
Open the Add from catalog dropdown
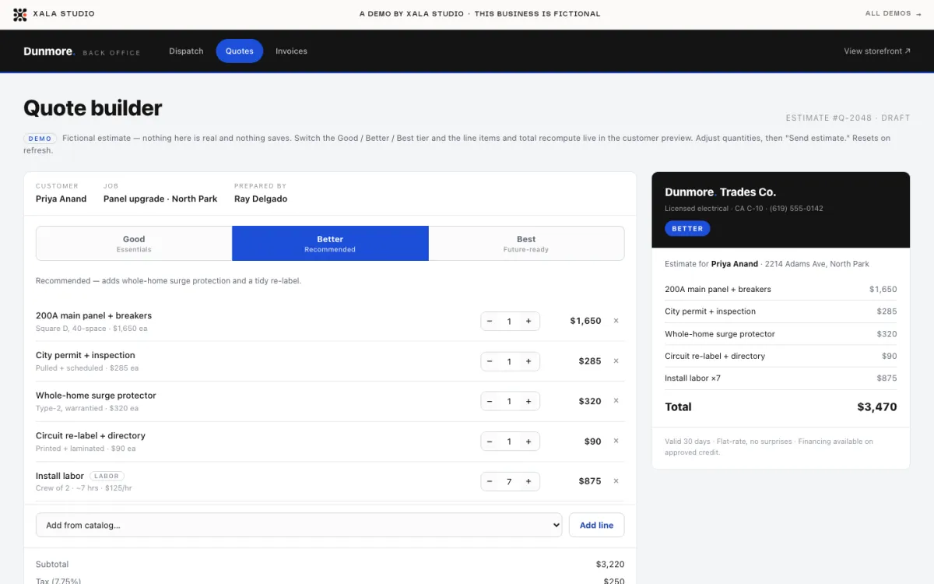pos(299,525)
